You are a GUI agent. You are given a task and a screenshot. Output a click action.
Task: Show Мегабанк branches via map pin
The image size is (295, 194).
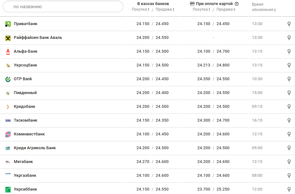click(x=289, y=162)
